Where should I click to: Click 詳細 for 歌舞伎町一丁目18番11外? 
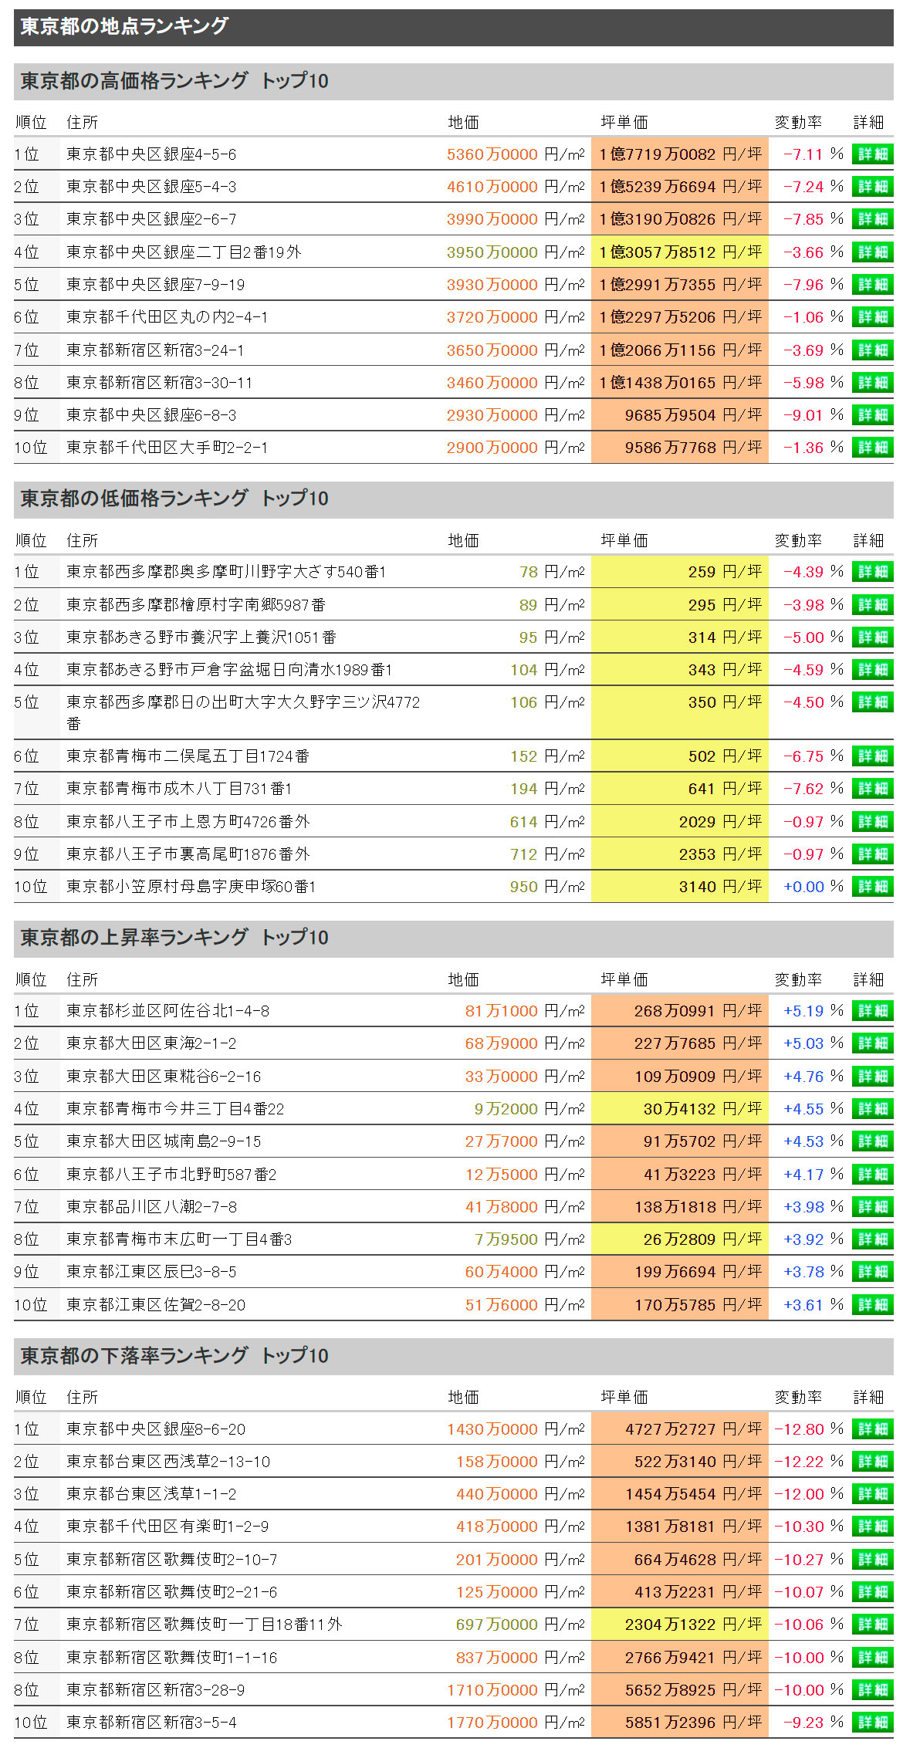pyautogui.click(x=872, y=1625)
